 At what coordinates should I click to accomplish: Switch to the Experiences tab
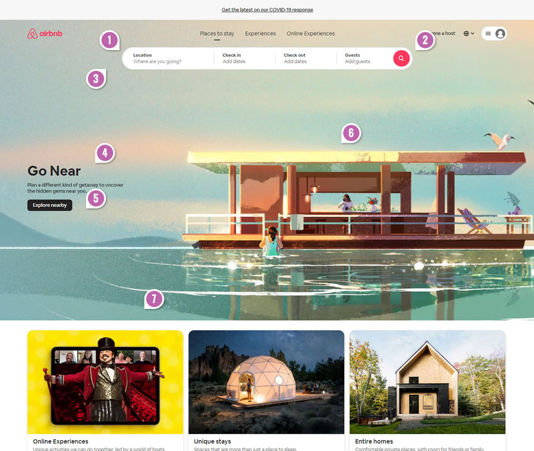(x=260, y=33)
